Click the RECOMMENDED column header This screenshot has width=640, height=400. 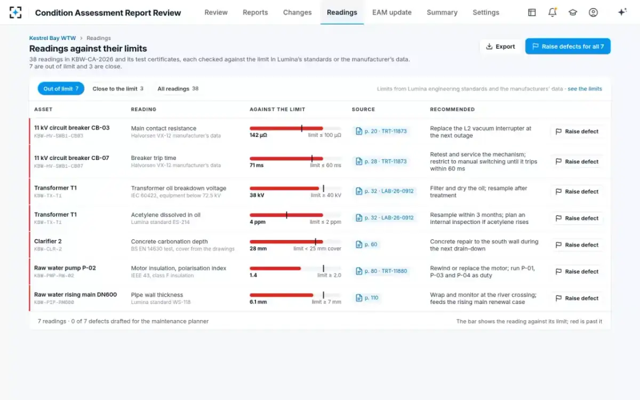(452, 109)
